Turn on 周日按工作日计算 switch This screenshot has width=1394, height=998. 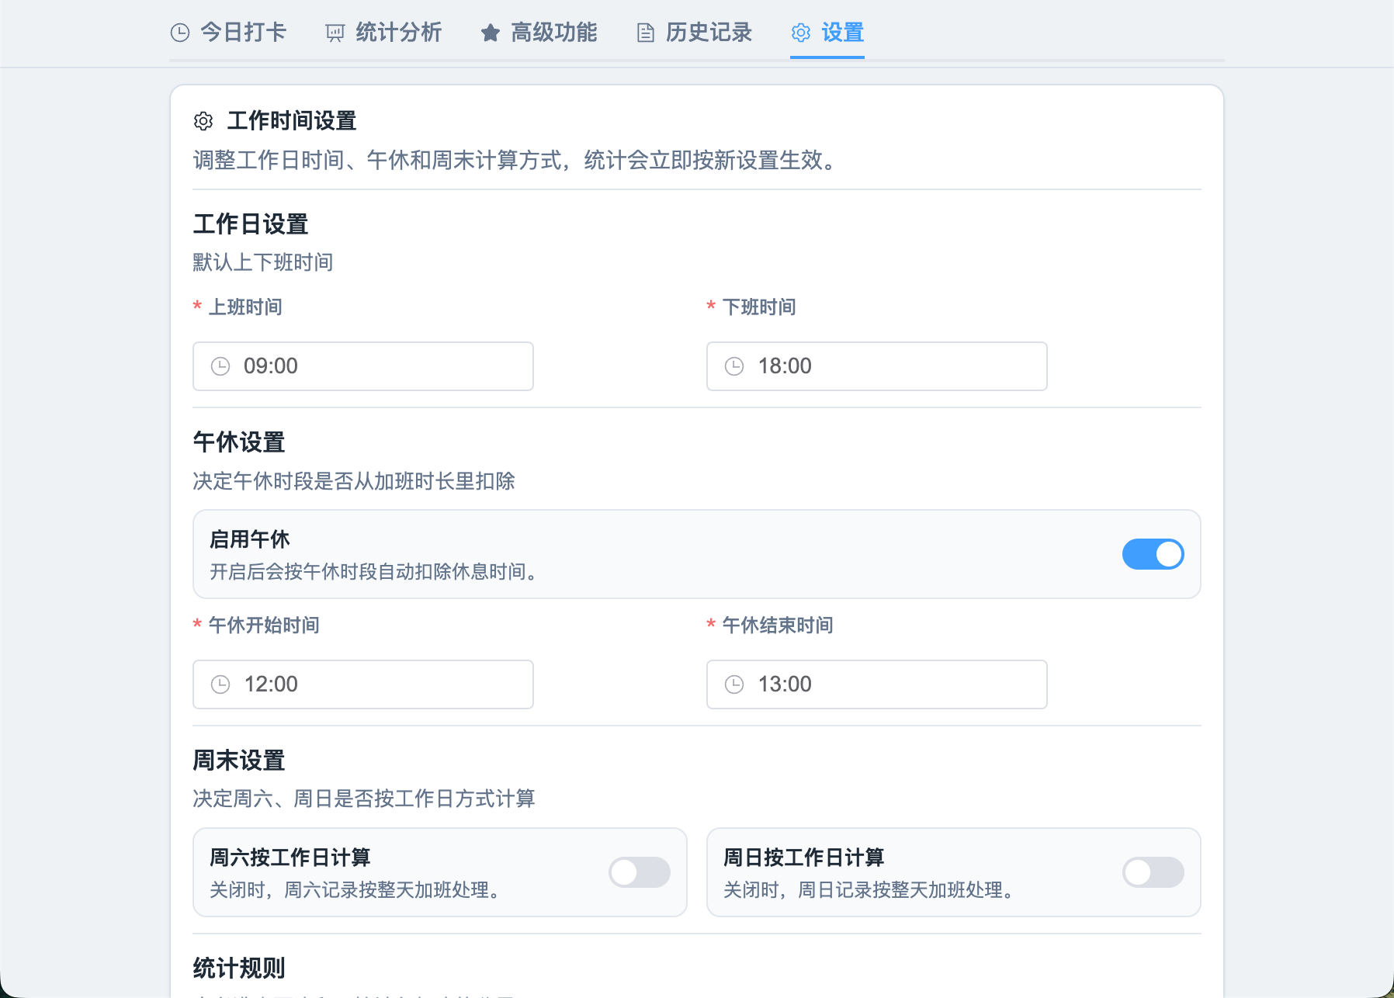pos(1153,872)
